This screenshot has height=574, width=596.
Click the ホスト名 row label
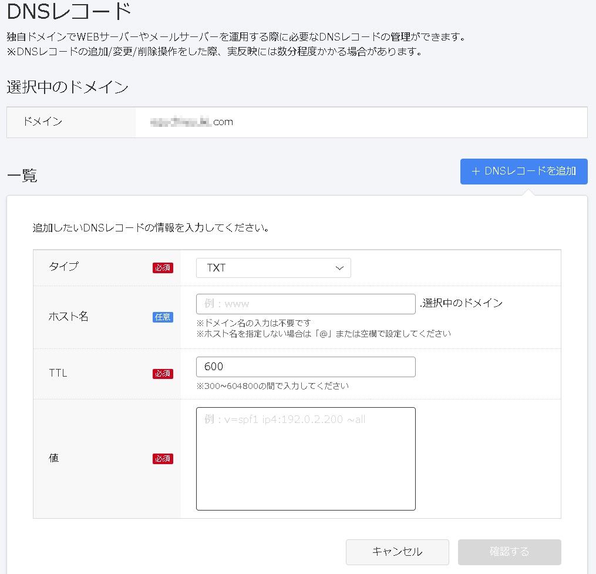(68, 317)
